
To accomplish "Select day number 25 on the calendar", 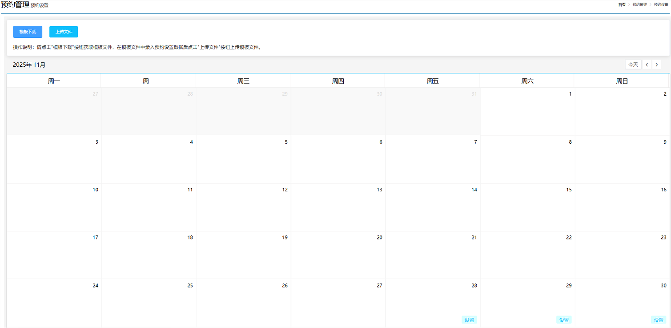I will tap(190, 285).
